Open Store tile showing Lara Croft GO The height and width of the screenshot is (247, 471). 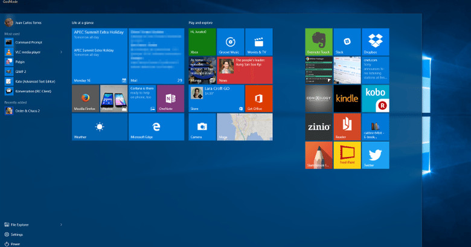[216, 98]
